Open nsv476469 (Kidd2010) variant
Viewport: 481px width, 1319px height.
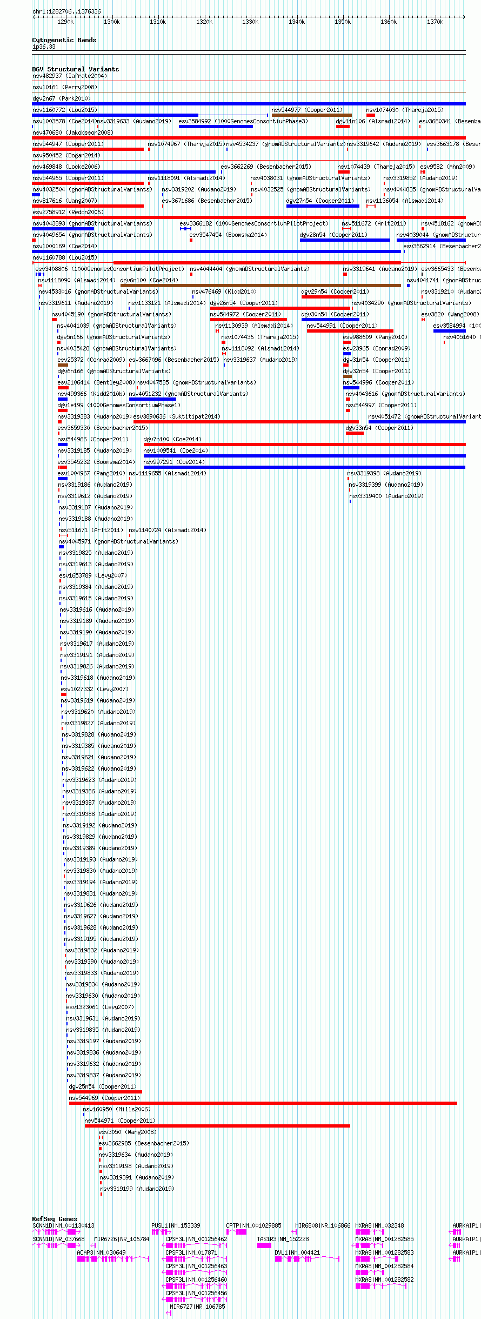(225, 292)
